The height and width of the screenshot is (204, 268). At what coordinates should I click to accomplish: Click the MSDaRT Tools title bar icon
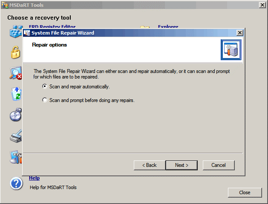point(5,5)
